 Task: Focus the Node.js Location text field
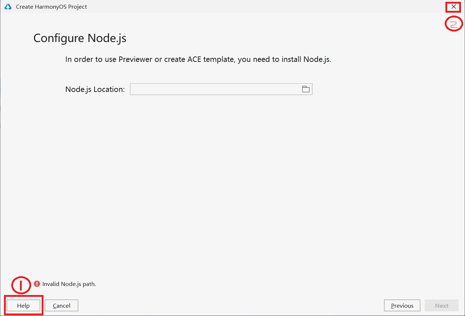215,89
